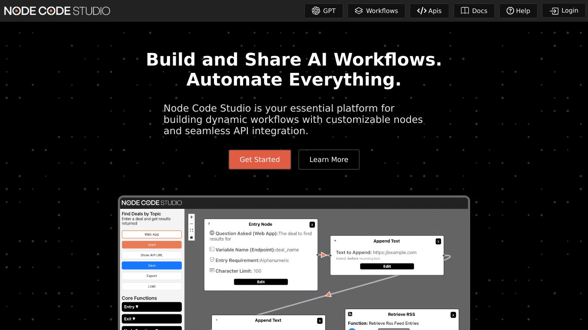Click the globe icon beside Question Asked

click(212, 233)
